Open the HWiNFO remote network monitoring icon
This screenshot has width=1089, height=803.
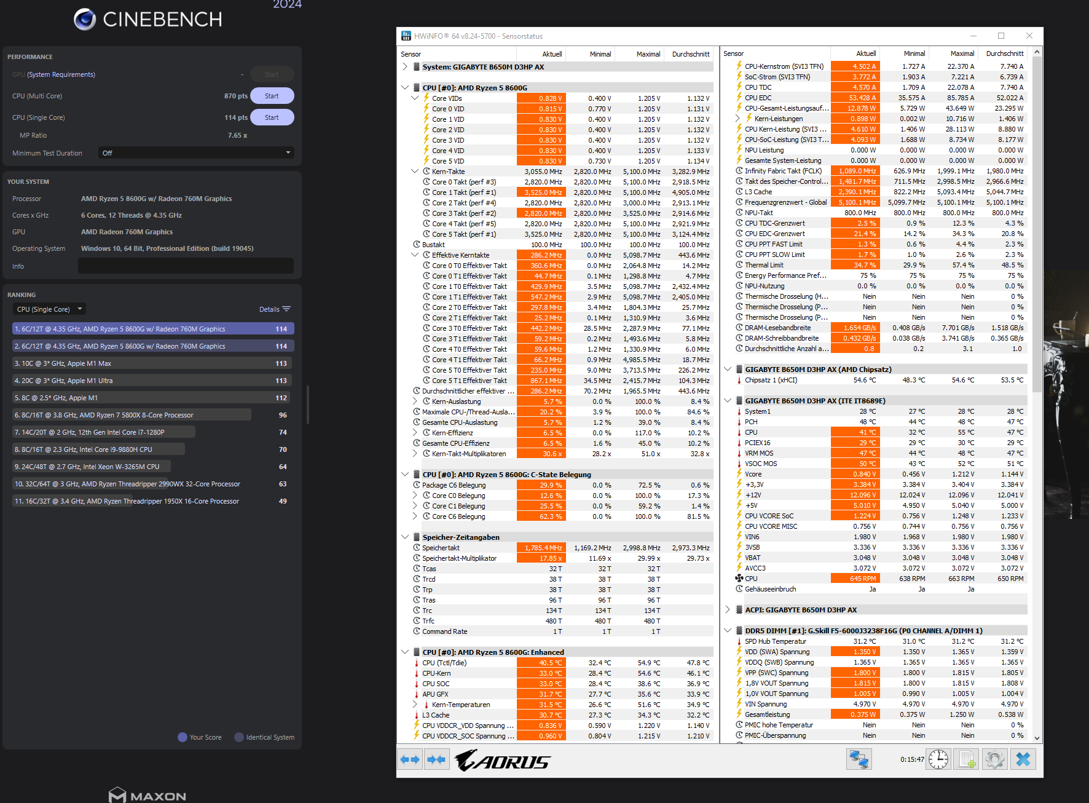click(x=859, y=759)
